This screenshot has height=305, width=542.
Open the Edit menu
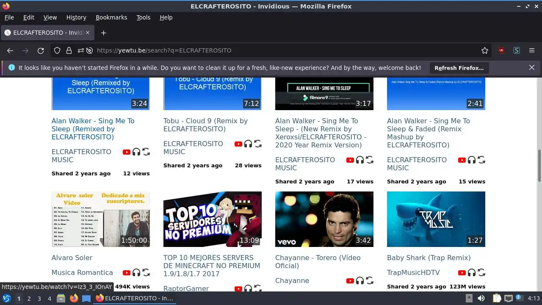29,17
